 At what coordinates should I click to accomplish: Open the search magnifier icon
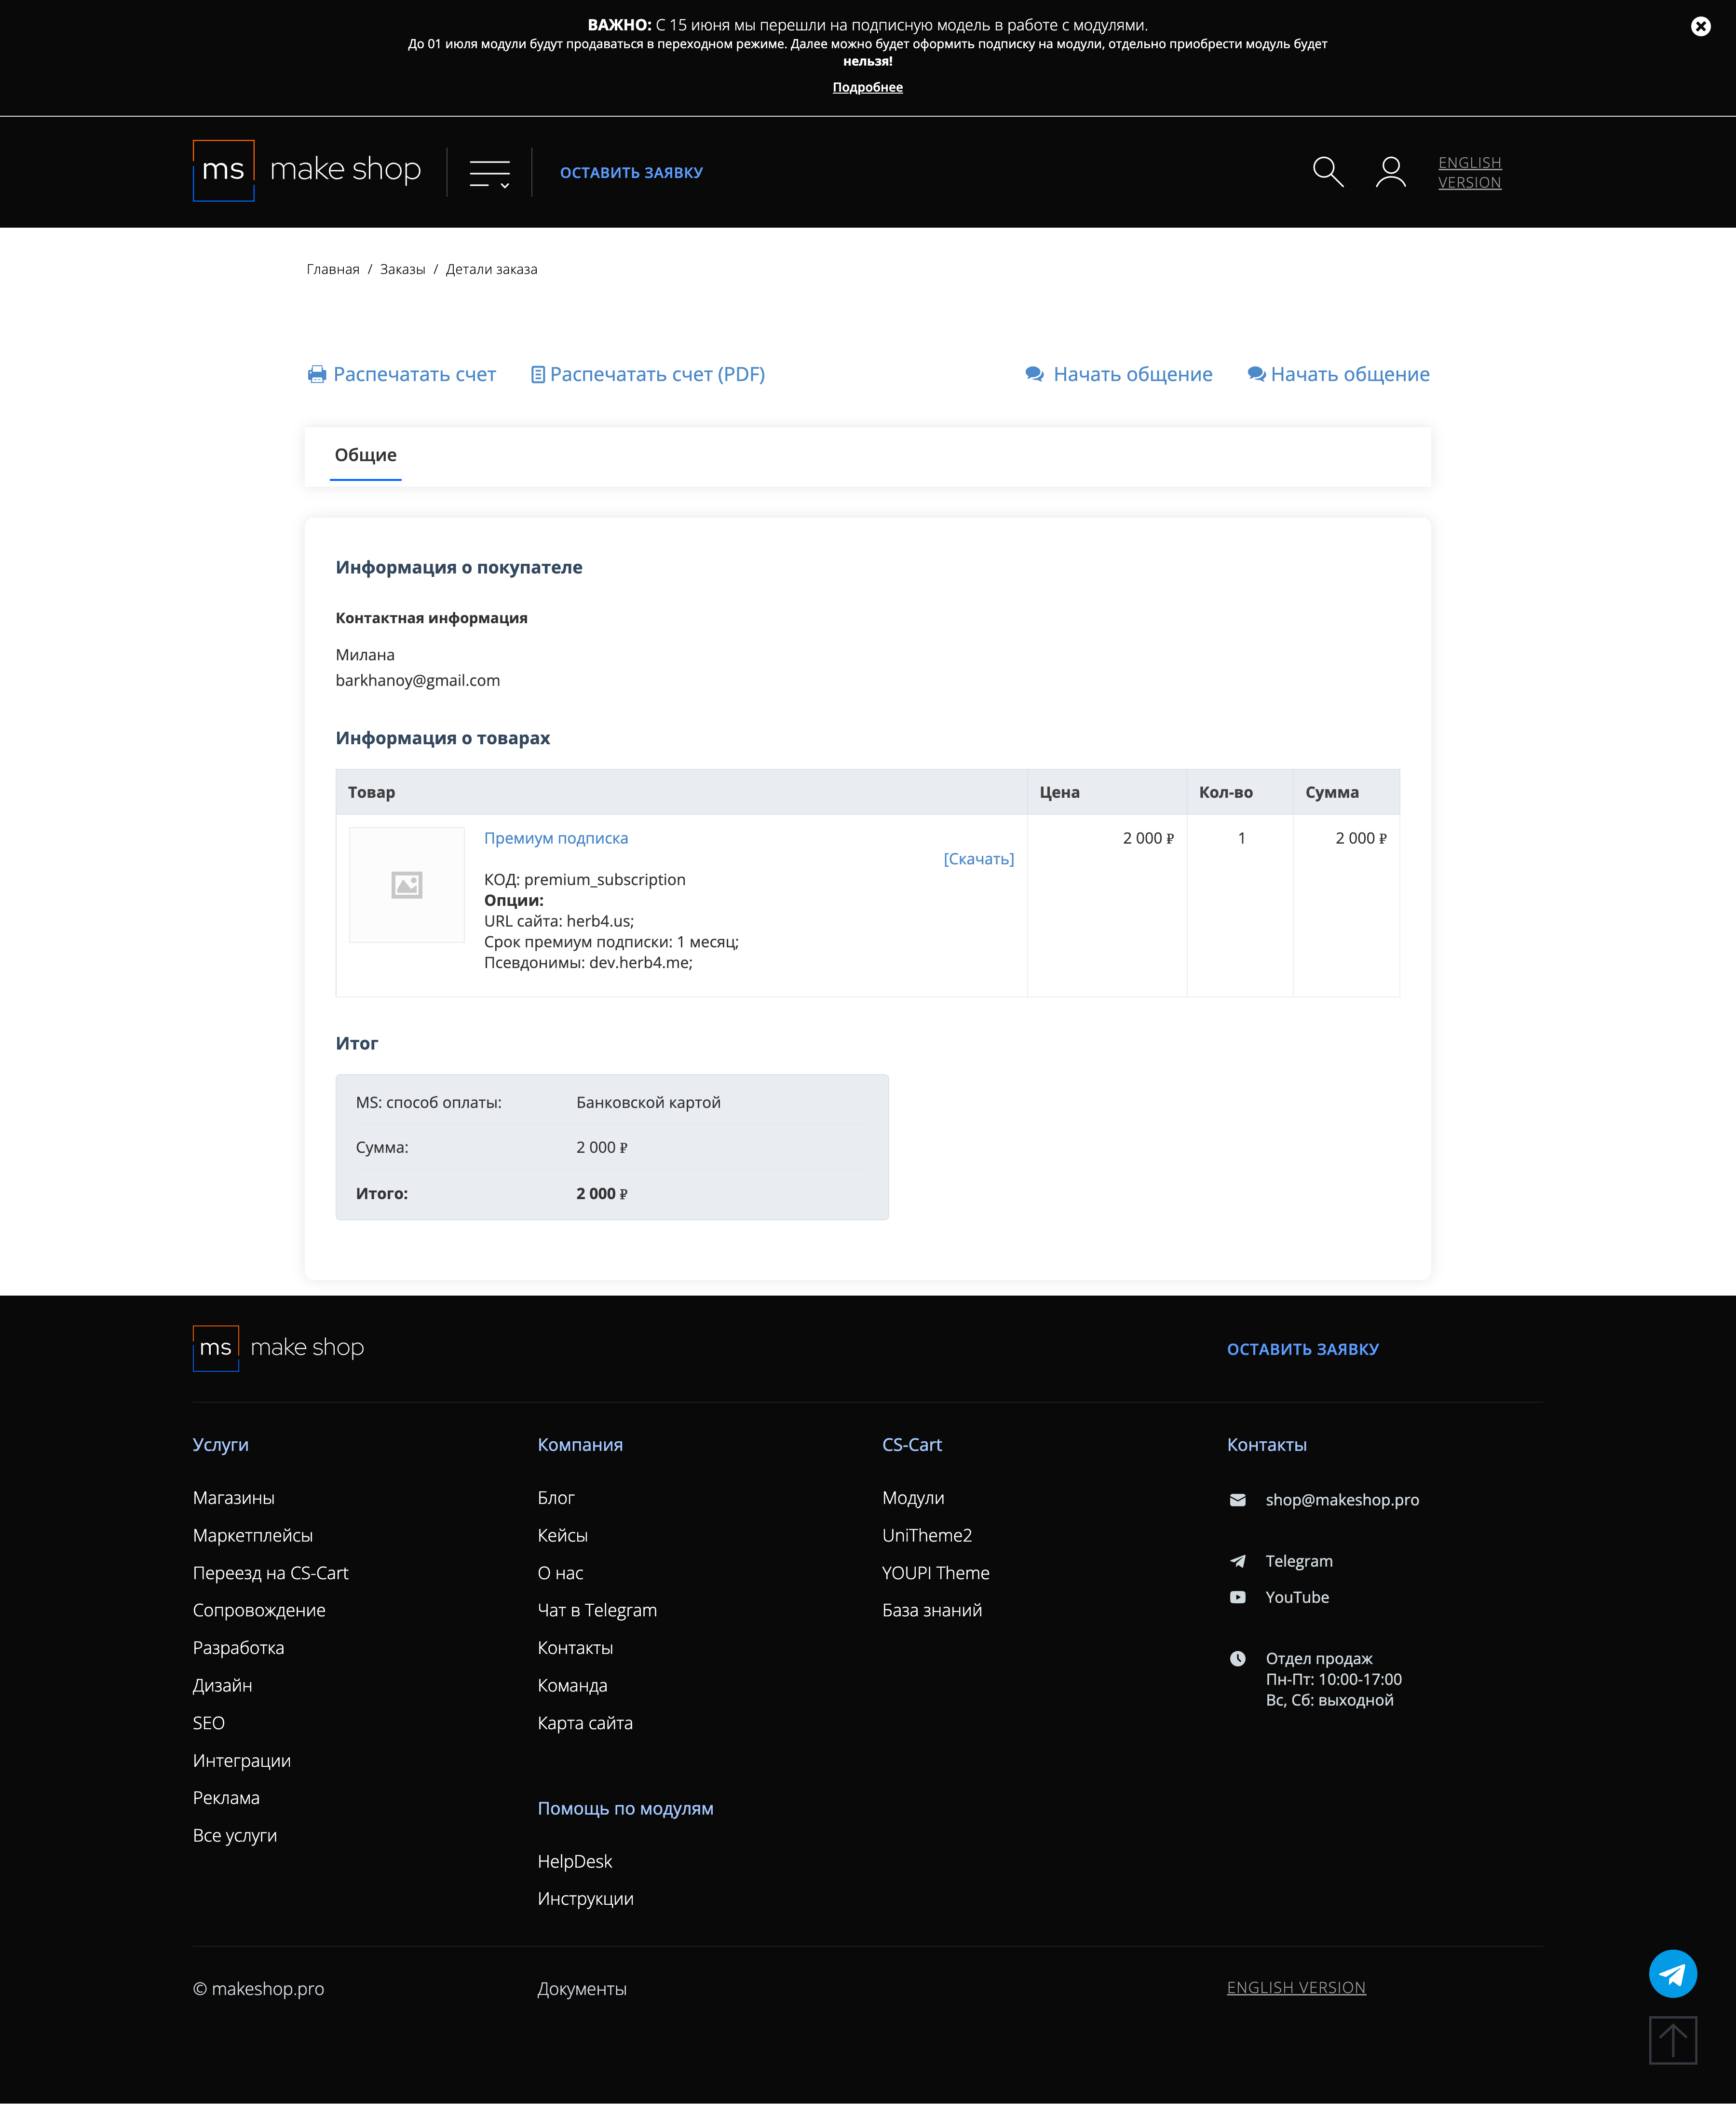tap(1327, 172)
